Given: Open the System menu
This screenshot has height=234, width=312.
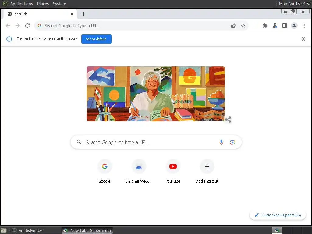Looking at the screenshot, I should click(59, 4).
